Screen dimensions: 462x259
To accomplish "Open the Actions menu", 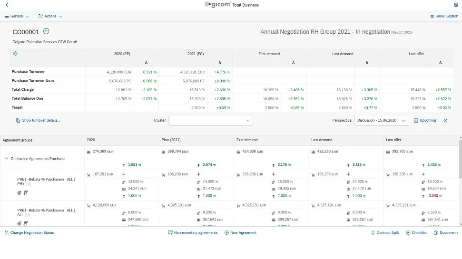I will pos(50,16).
